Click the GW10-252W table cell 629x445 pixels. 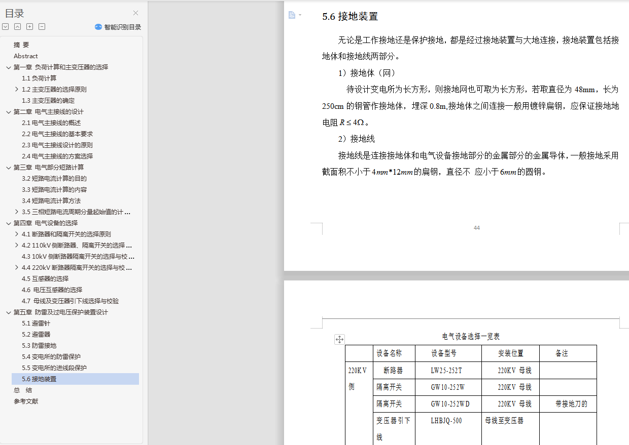click(447, 387)
